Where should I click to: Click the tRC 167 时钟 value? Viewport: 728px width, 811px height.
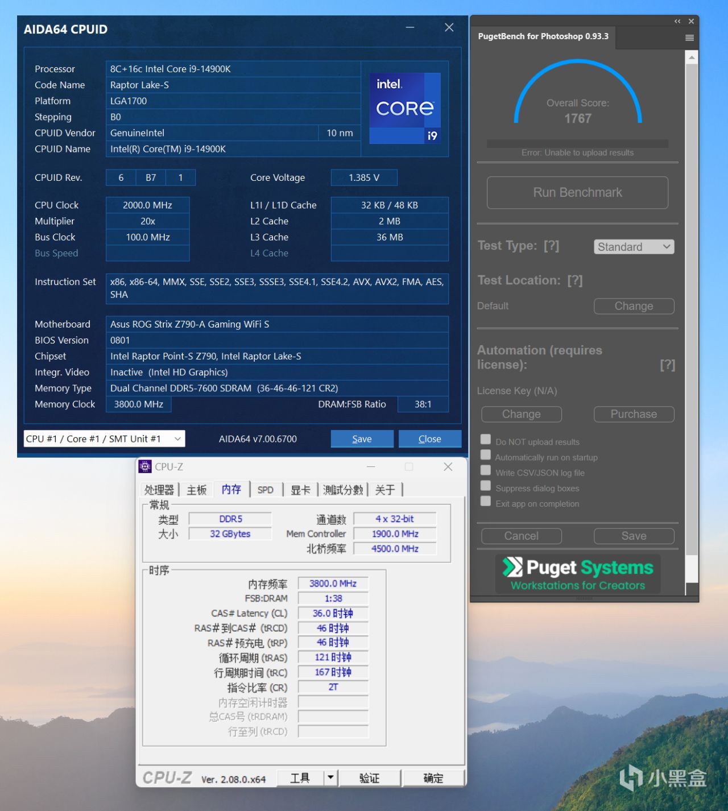click(333, 672)
